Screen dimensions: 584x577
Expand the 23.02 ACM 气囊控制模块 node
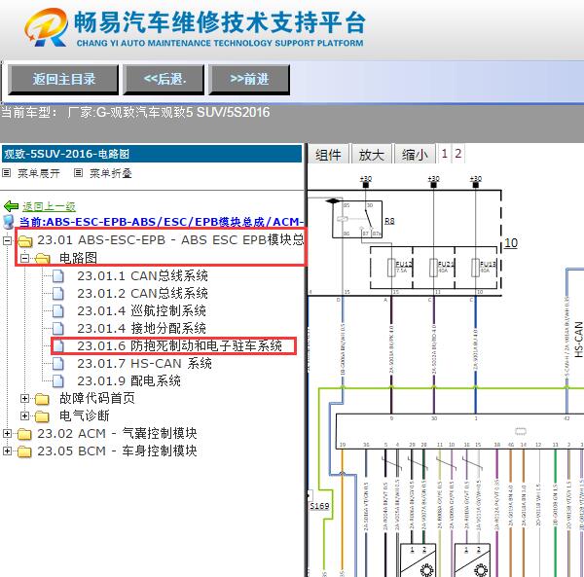click(x=7, y=433)
